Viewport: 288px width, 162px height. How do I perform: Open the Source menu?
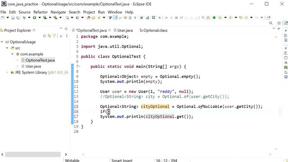pyautogui.click(x=24, y=12)
